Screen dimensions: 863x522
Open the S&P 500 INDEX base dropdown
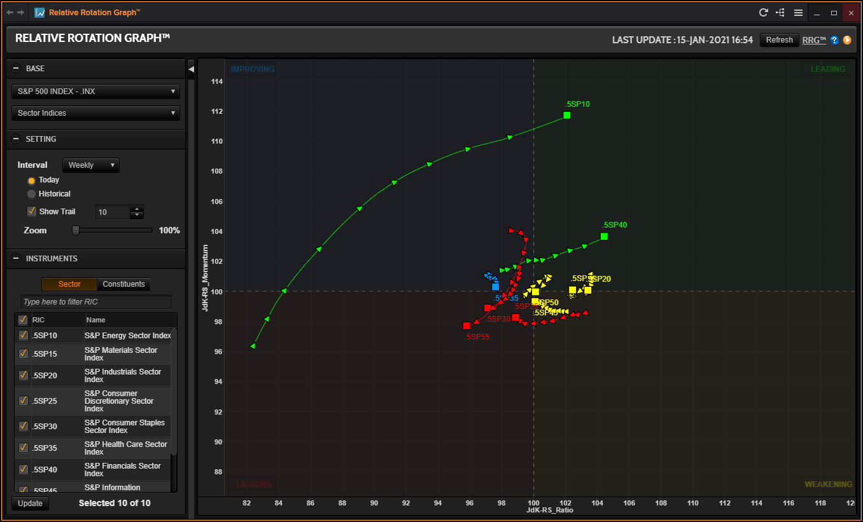click(x=95, y=92)
